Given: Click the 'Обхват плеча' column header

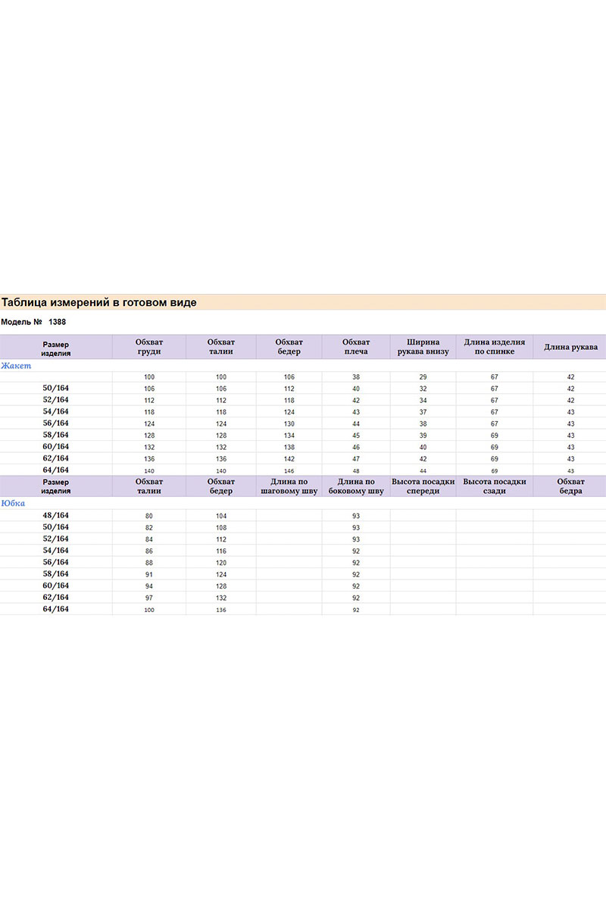Looking at the screenshot, I should pos(355,347).
